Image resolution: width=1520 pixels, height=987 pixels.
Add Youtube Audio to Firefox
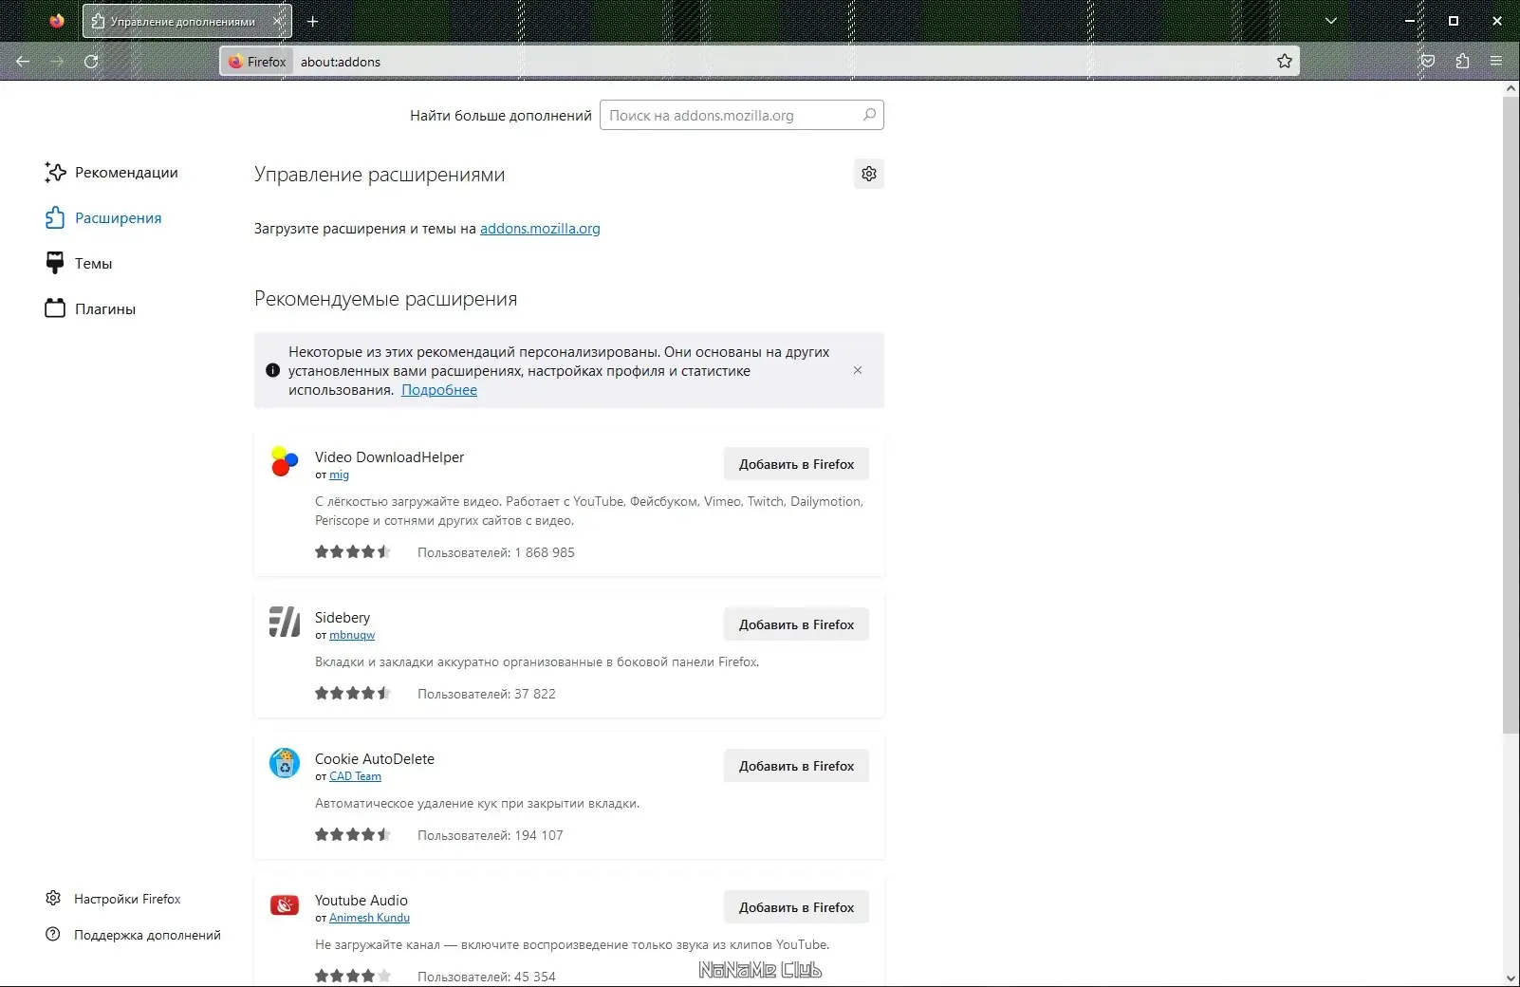(796, 907)
